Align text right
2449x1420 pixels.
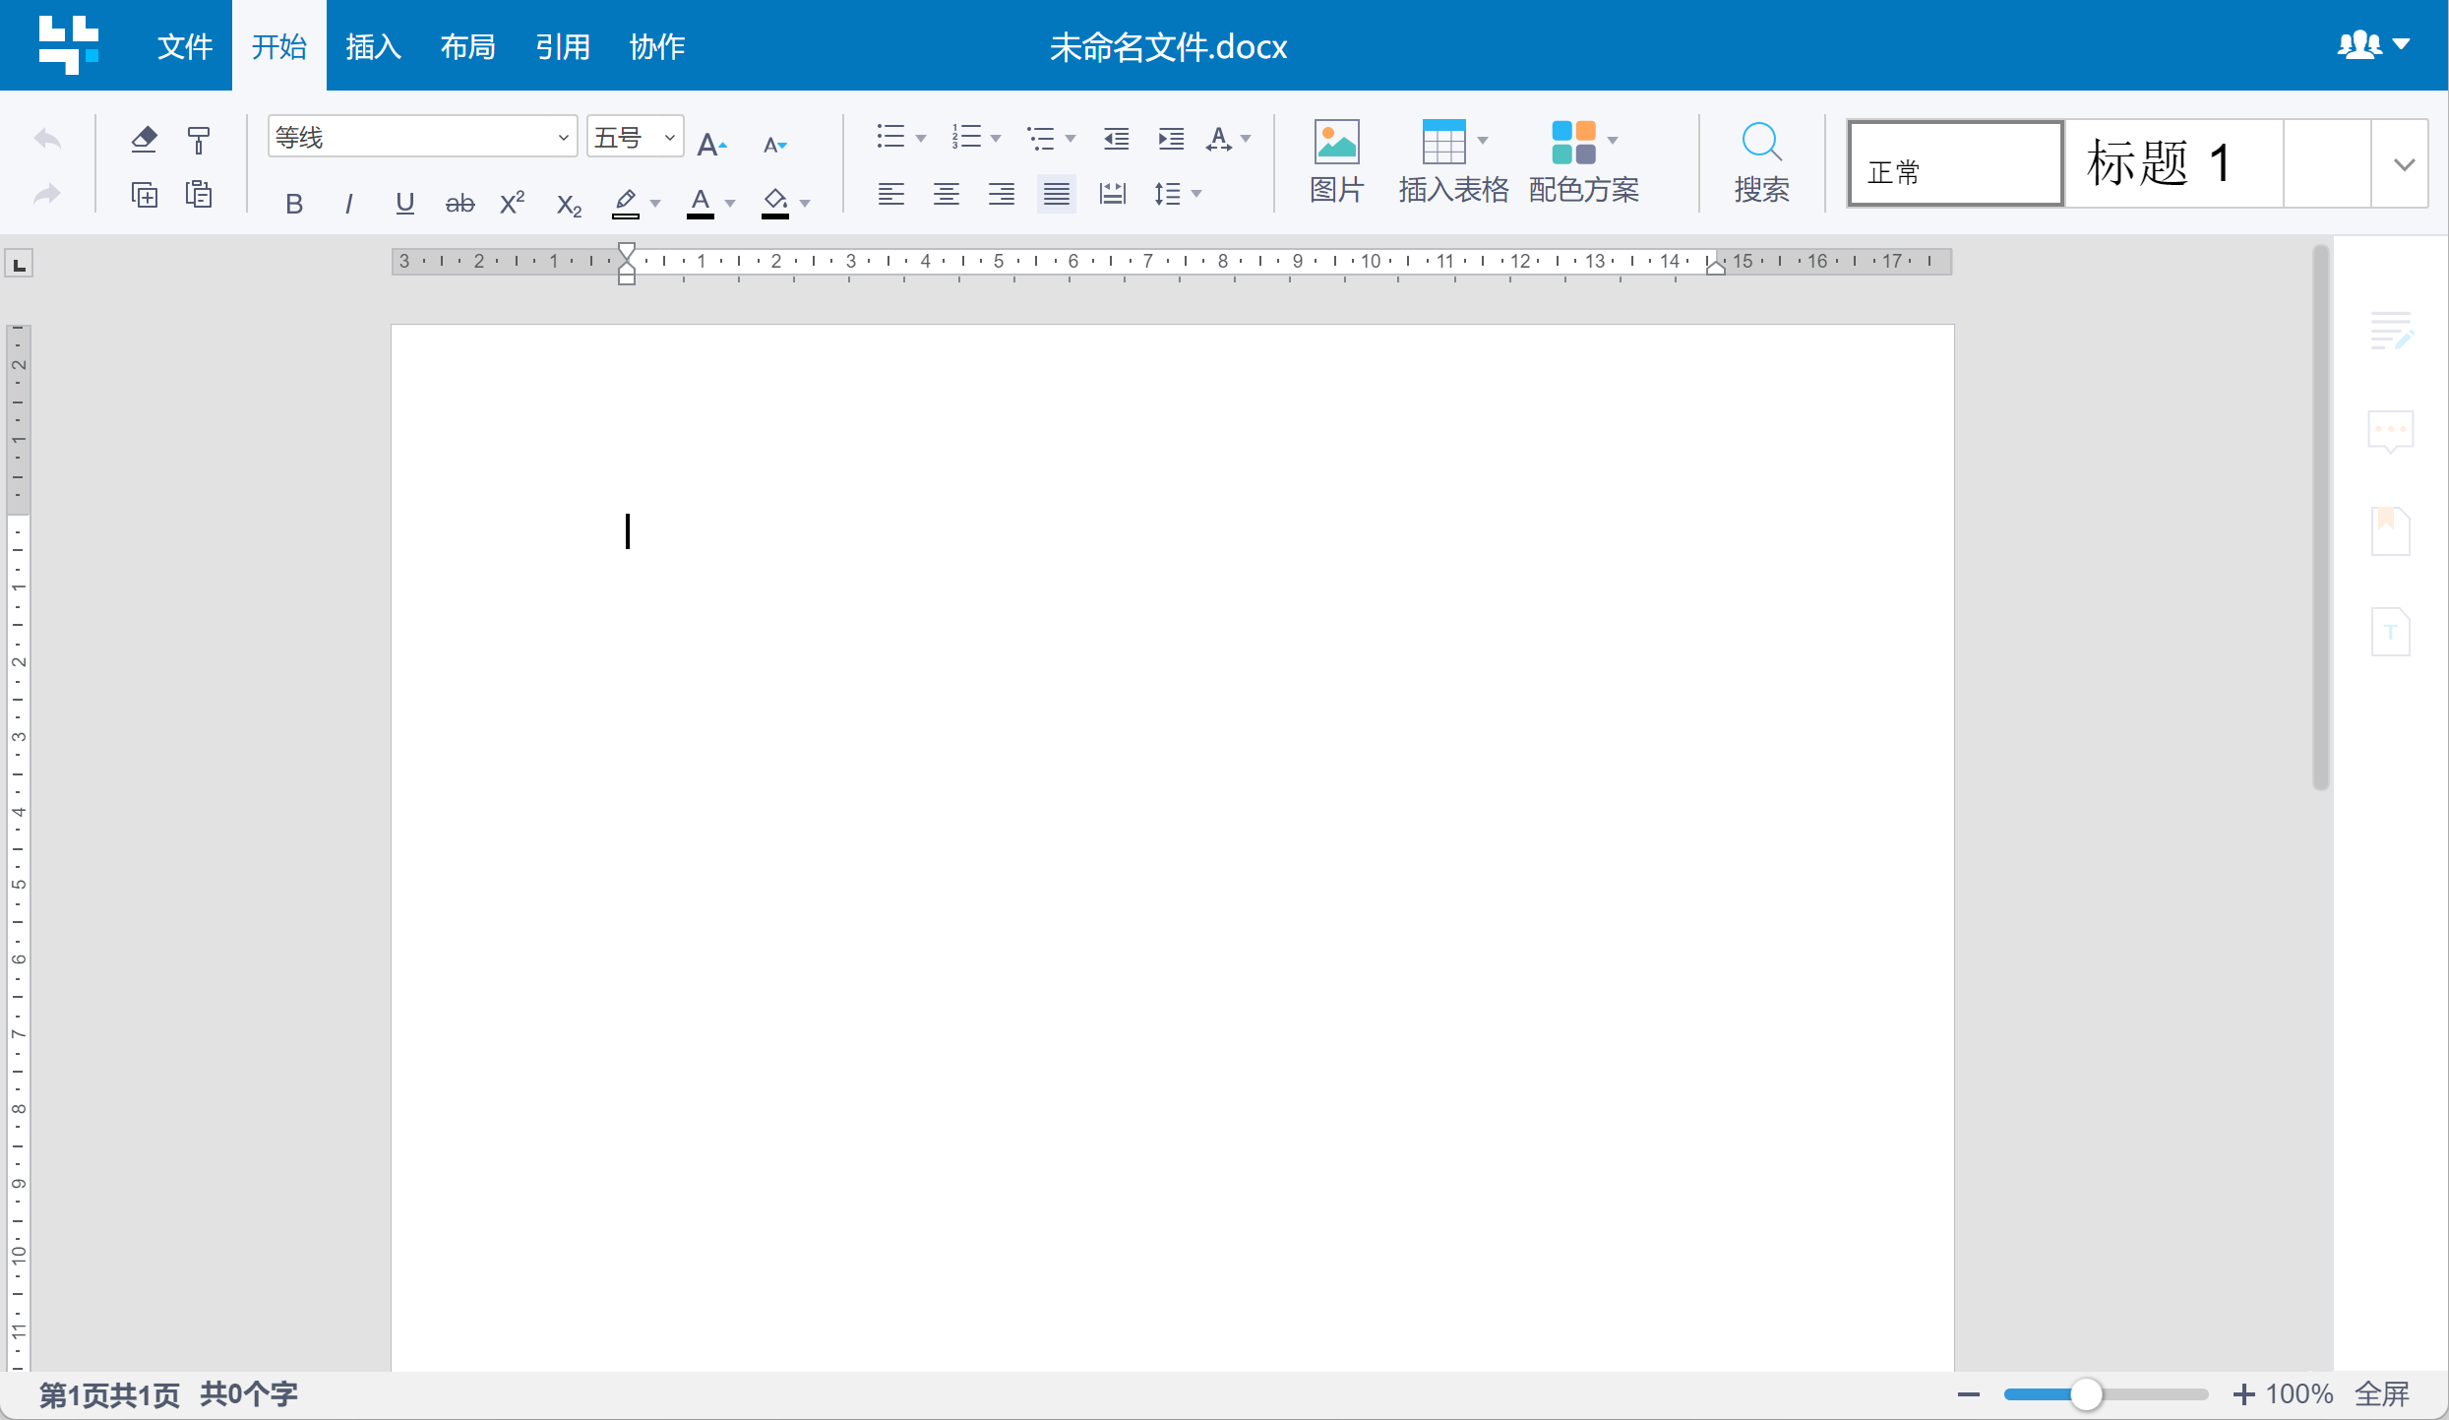1001,194
